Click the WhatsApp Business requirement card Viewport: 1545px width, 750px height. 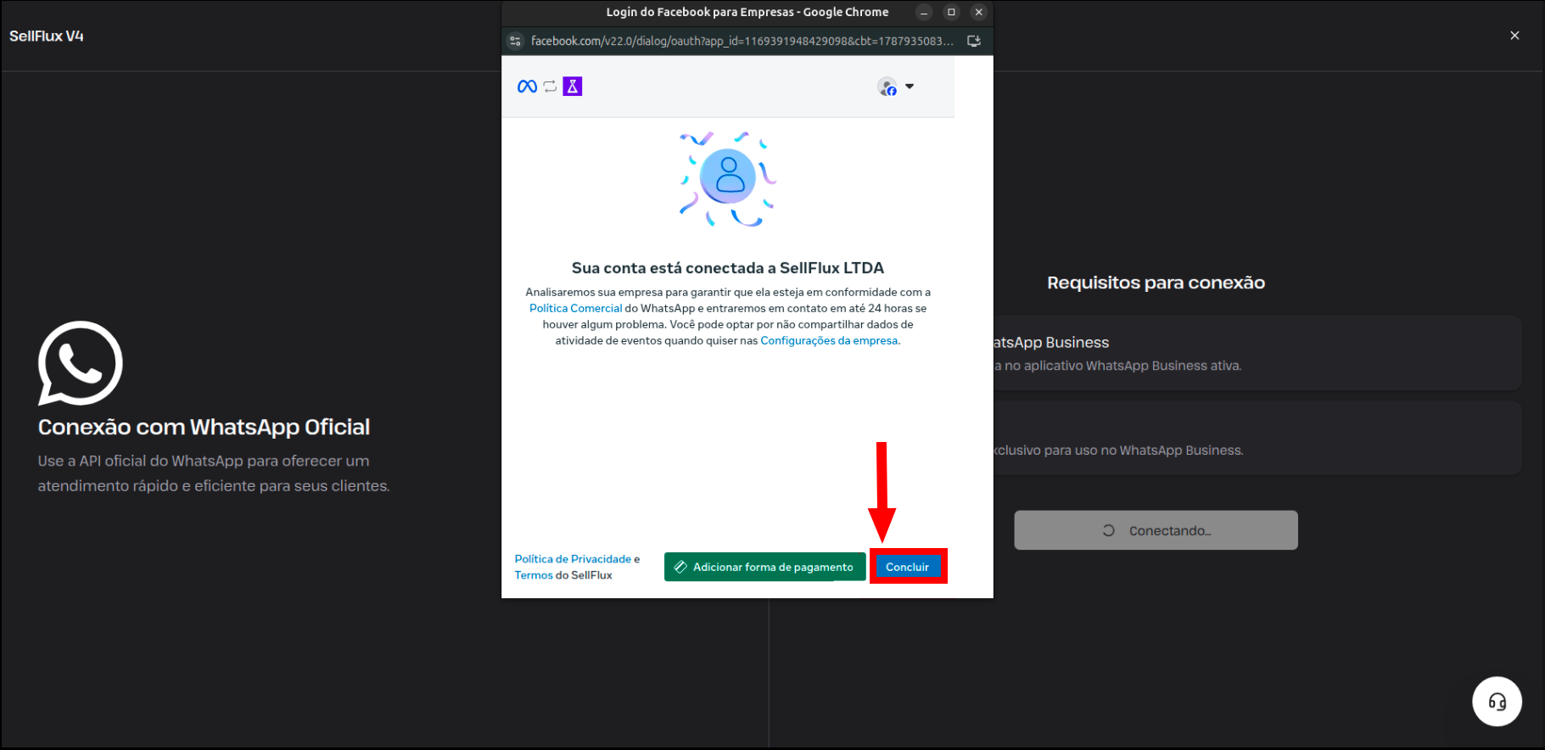1257,353
